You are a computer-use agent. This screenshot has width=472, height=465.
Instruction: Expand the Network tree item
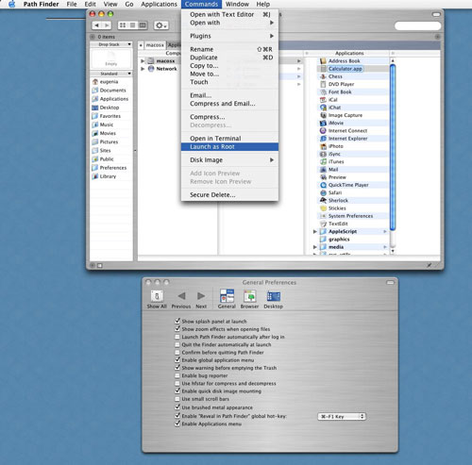pyautogui.click(x=143, y=69)
